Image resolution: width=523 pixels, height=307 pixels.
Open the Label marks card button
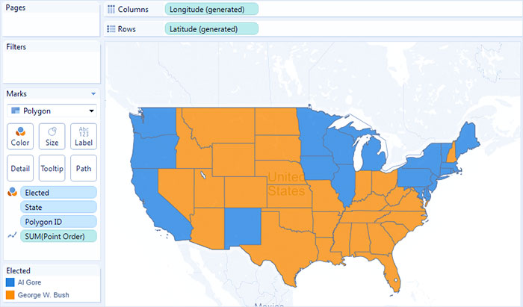(x=84, y=137)
